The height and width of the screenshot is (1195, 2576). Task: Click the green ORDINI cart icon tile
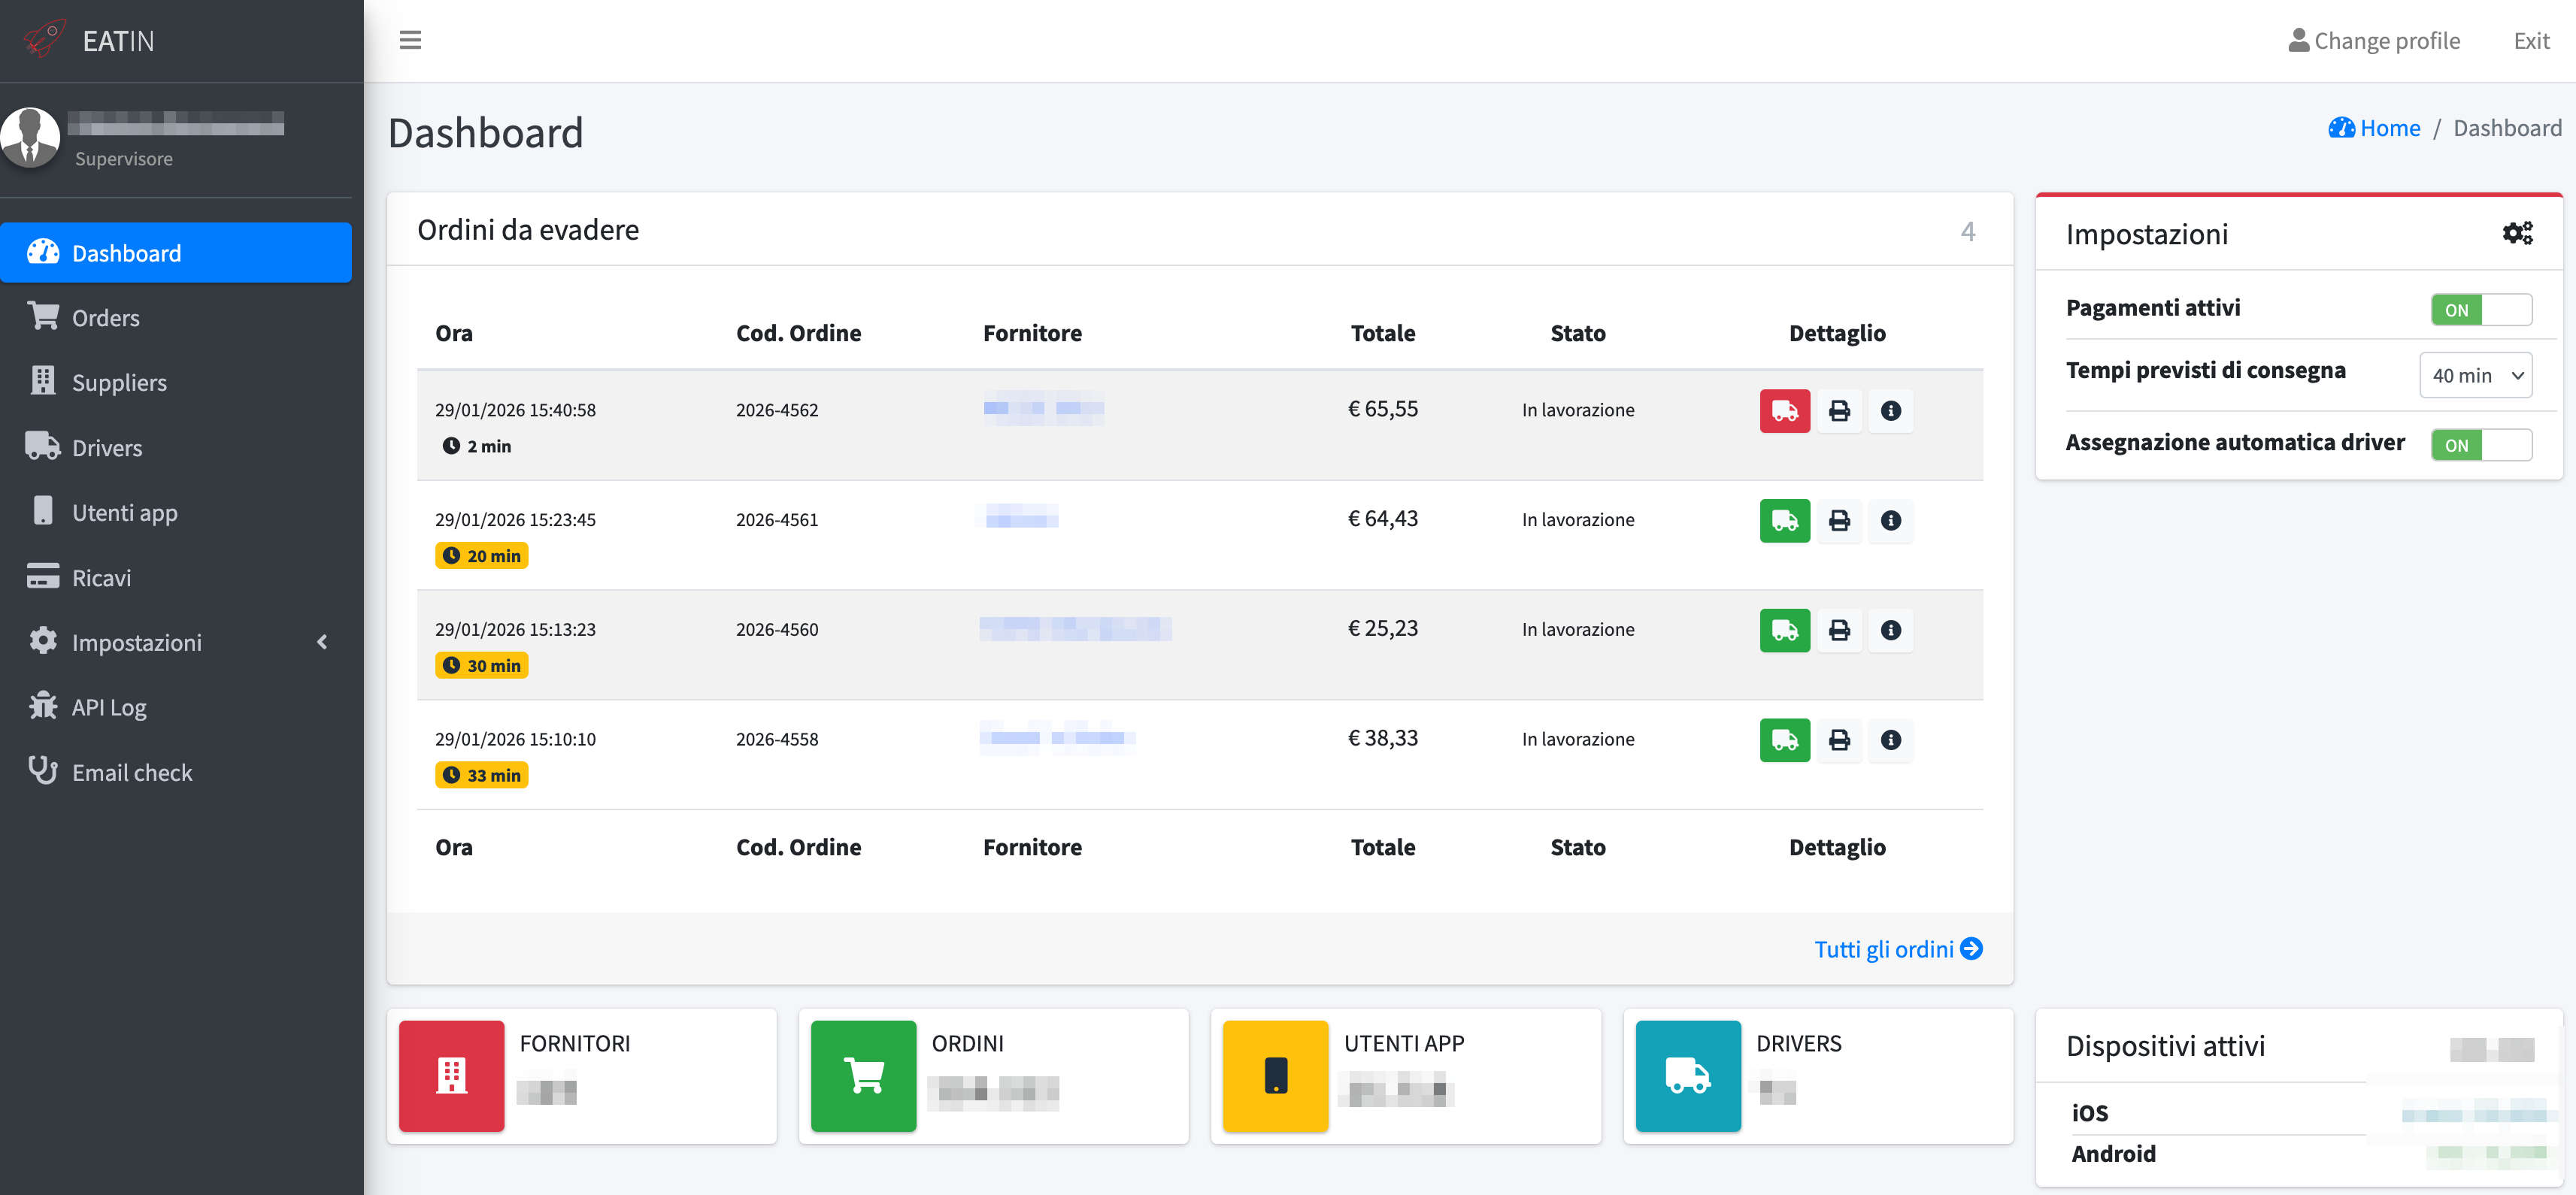[x=863, y=1076]
